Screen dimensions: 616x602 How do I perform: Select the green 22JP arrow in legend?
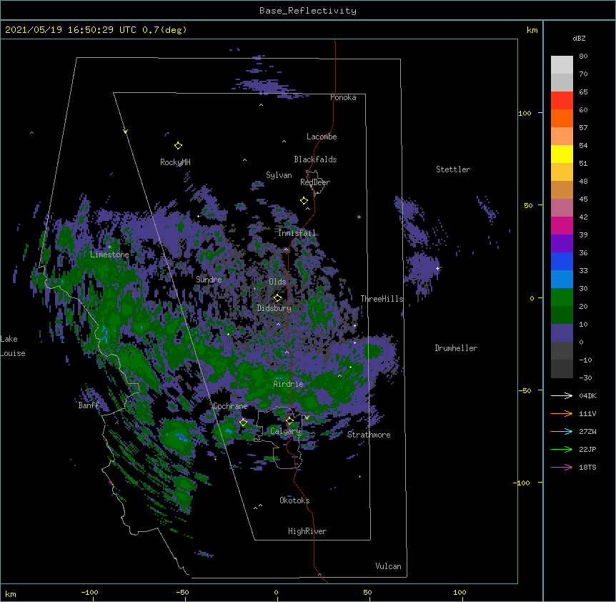562,449
